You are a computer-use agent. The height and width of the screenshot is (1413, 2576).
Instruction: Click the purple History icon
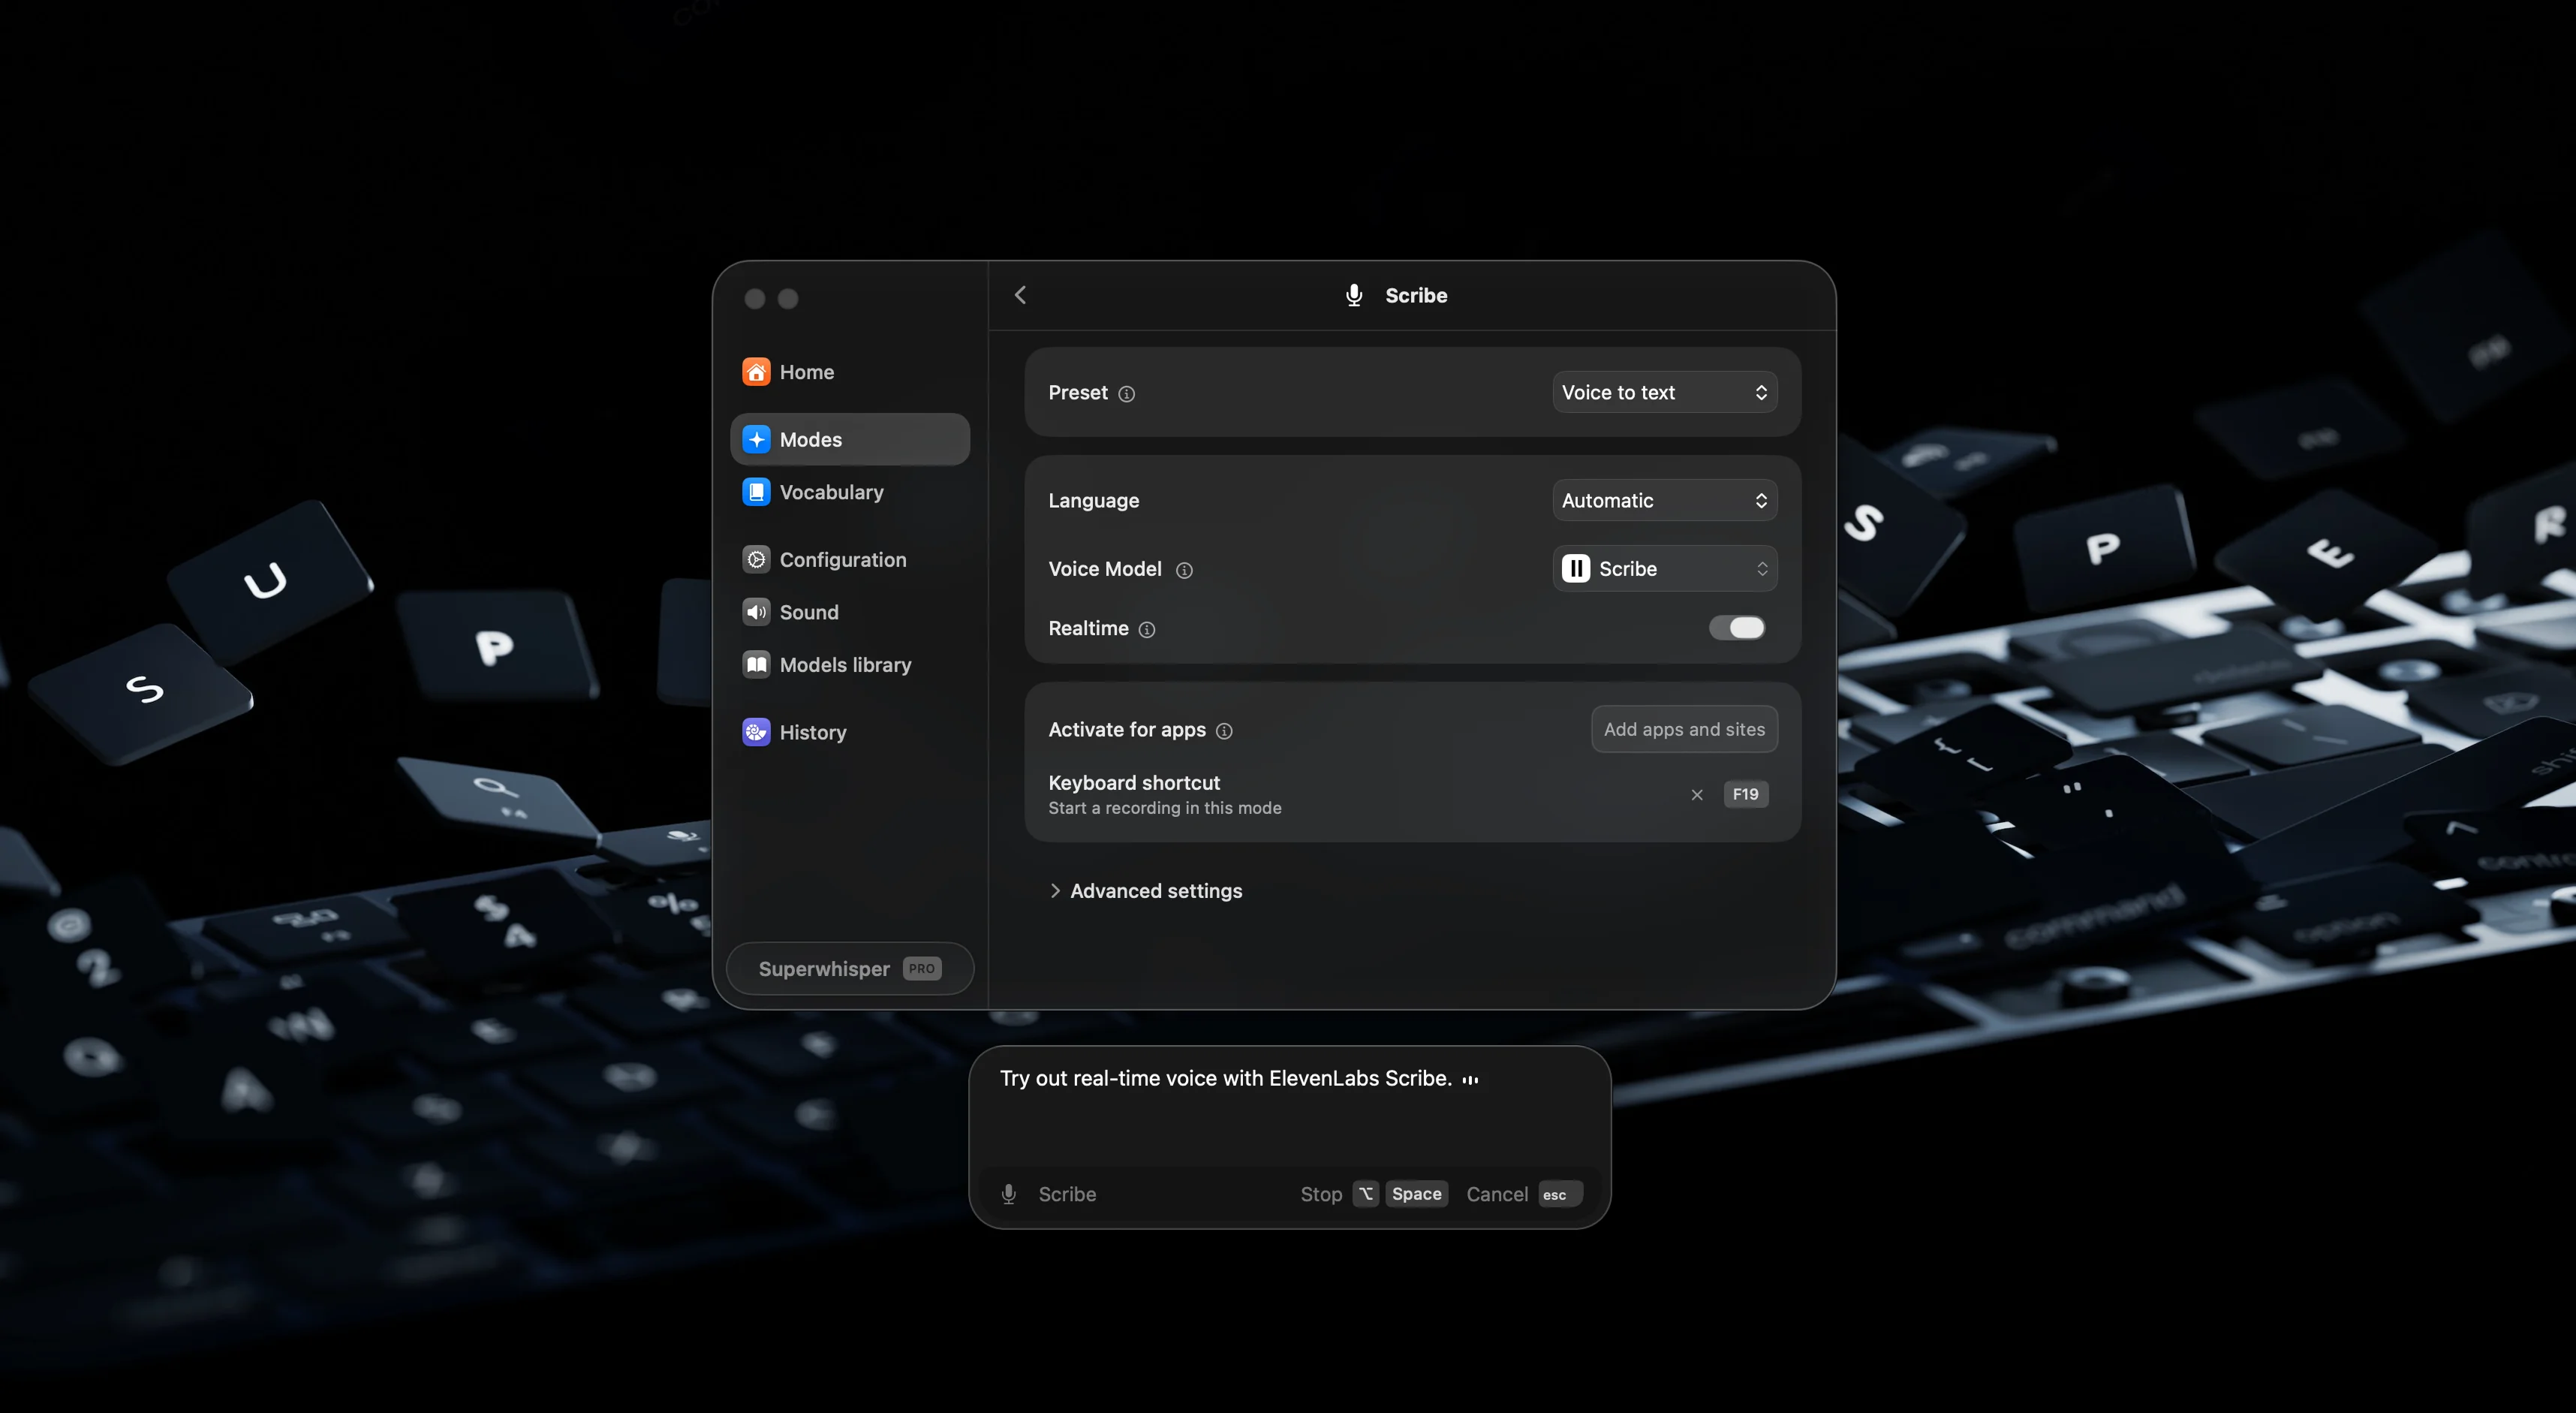click(x=756, y=732)
